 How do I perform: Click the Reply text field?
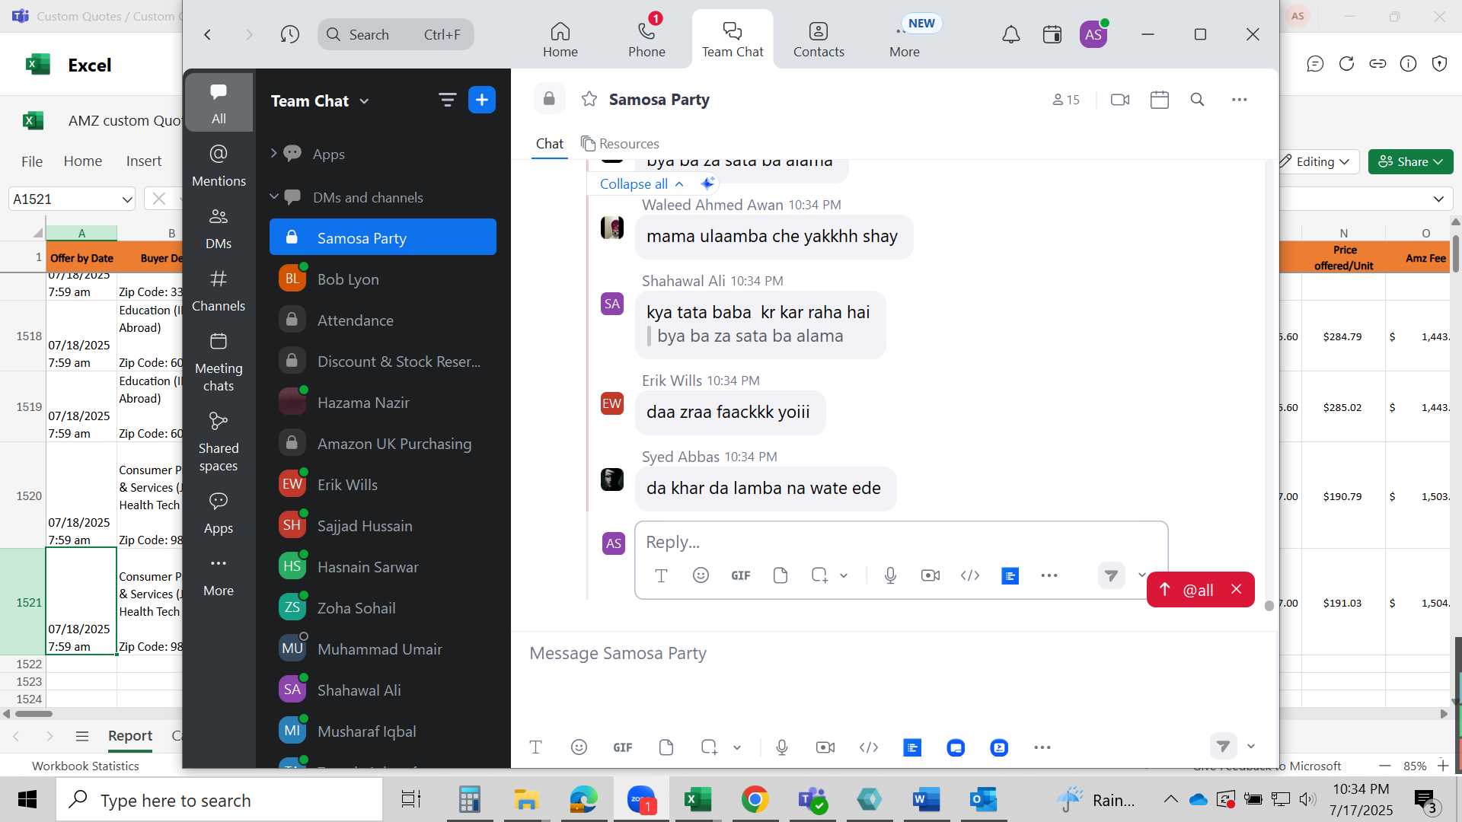pyautogui.click(x=901, y=542)
